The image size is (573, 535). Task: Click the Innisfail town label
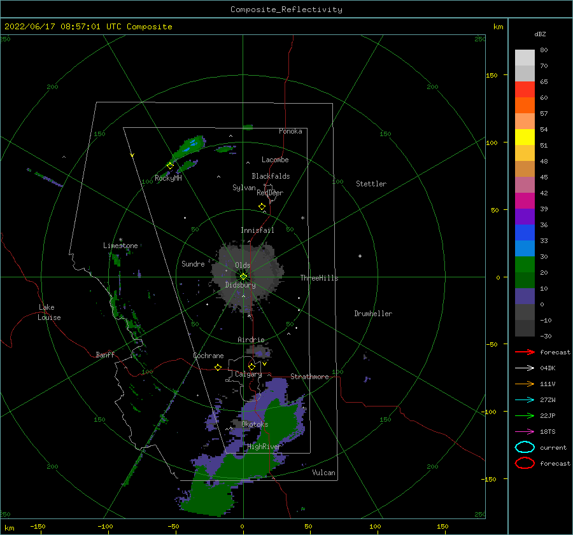(257, 230)
